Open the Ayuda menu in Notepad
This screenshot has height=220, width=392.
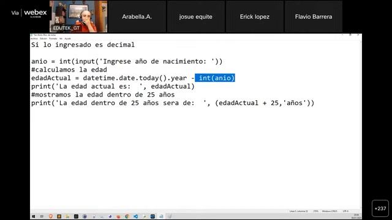click(68, 38)
